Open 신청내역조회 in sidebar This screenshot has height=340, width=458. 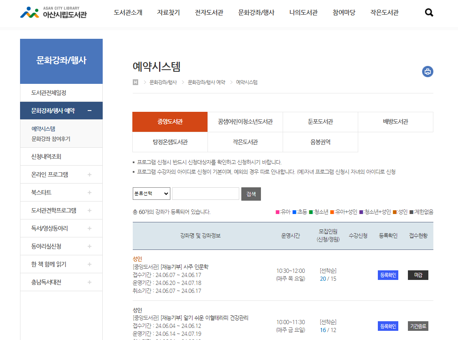coord(61,157)
